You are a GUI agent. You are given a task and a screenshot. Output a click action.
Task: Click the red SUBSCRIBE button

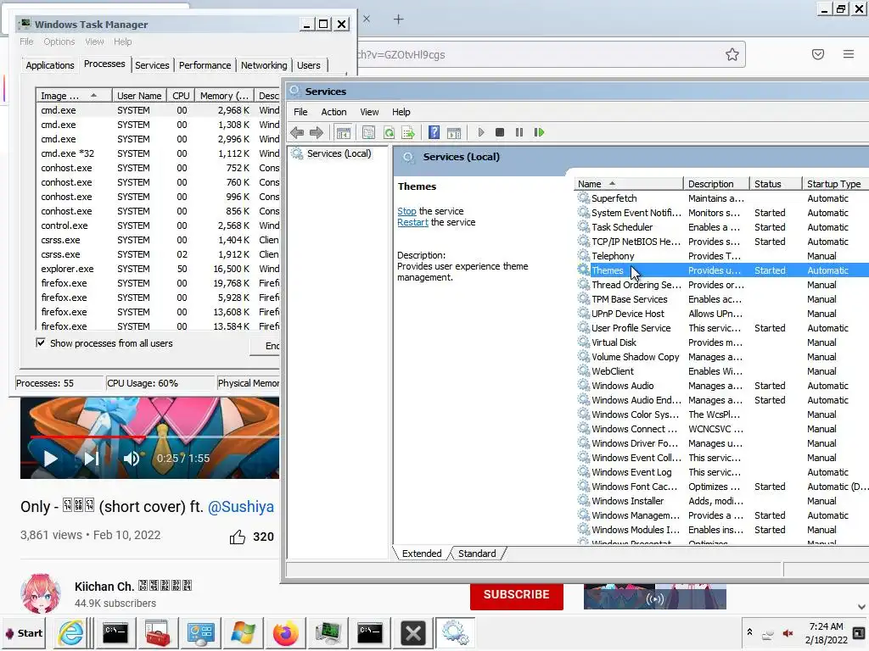517,595
